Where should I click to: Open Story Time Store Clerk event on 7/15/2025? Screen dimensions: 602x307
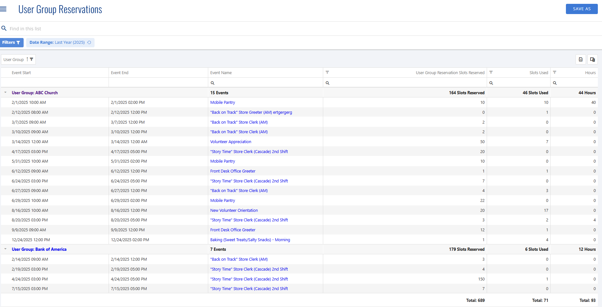(x=249, y=289)
